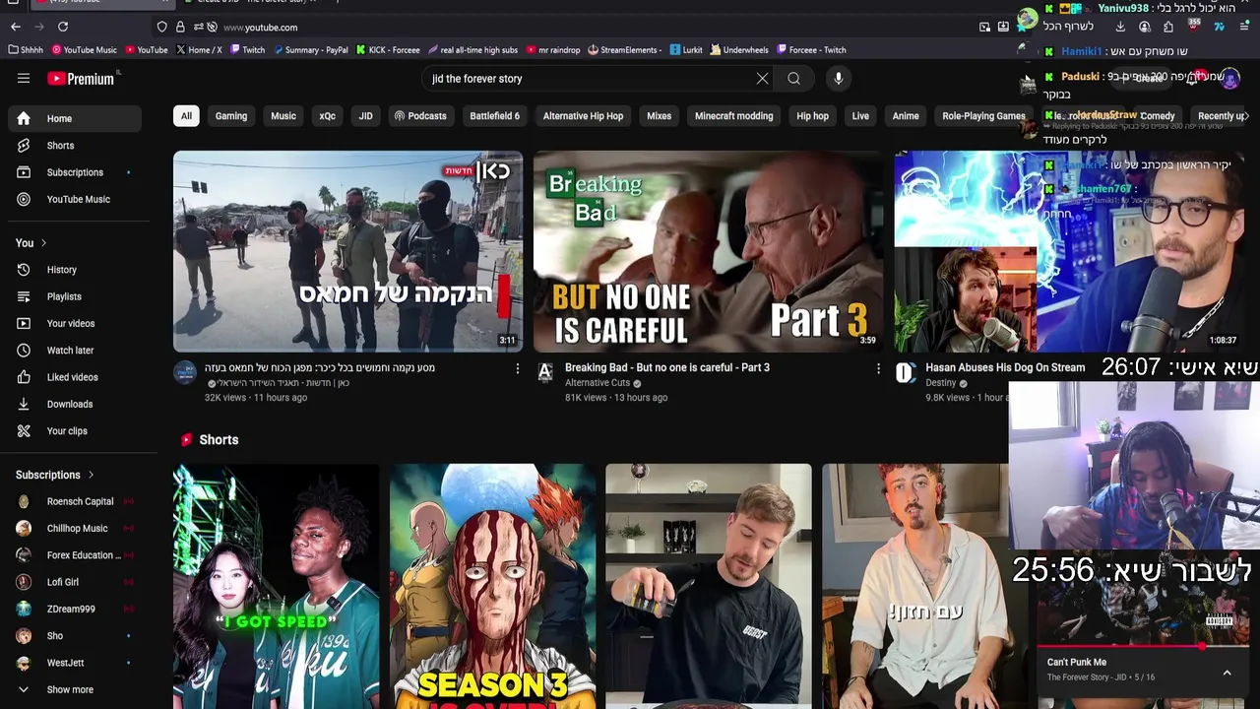The height and width of the screenshot is (709, 1260).
Task: Click the padlock site info icon
Action: tap(180, 27)
